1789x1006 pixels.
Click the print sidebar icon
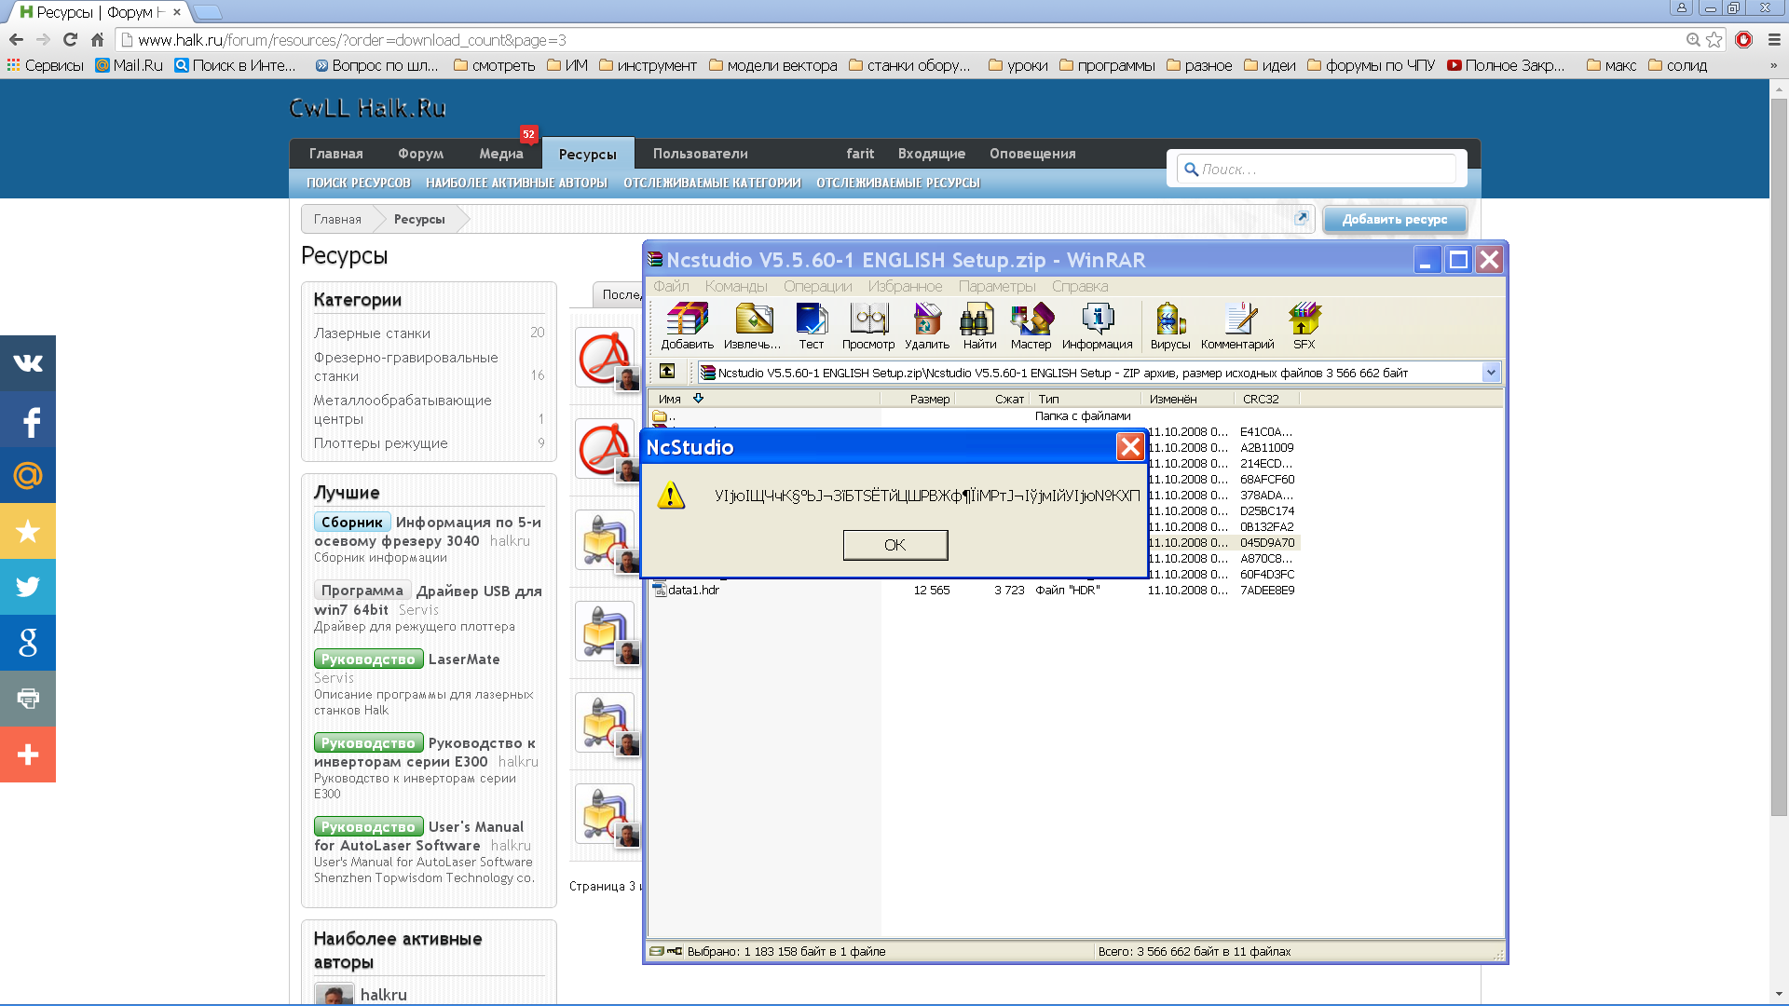coord(28,699)
